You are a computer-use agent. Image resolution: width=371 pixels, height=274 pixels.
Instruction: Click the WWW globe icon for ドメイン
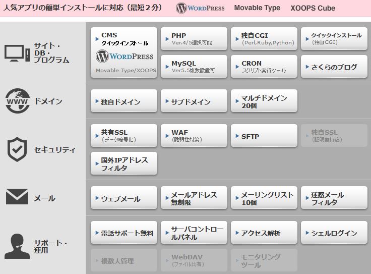pos(17,101)
